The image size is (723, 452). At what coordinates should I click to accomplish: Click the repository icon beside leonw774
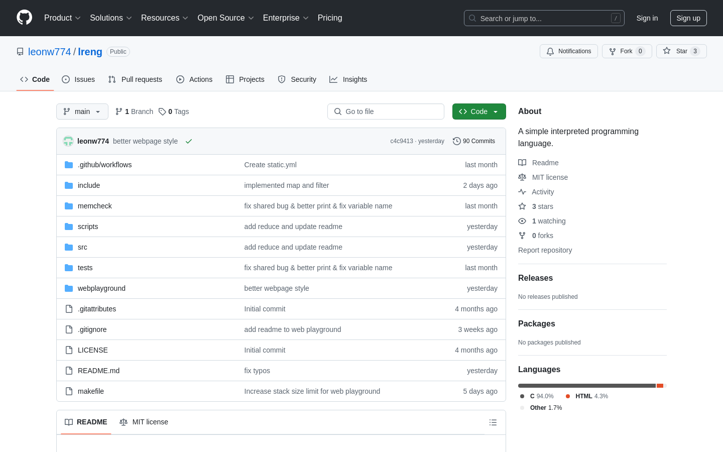click(x=20, y=52)
